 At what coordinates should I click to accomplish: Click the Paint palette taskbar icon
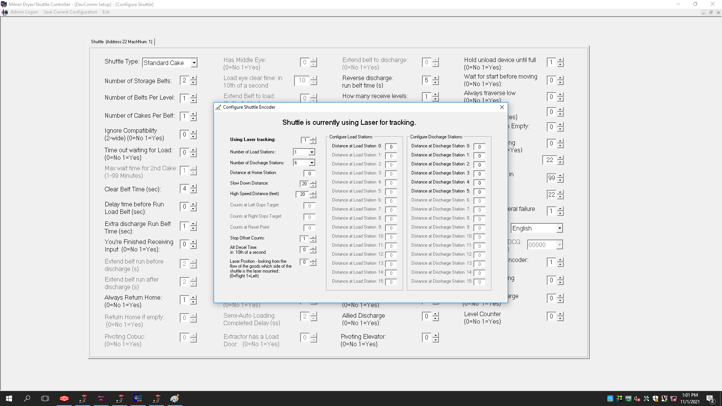coord(174,398)
